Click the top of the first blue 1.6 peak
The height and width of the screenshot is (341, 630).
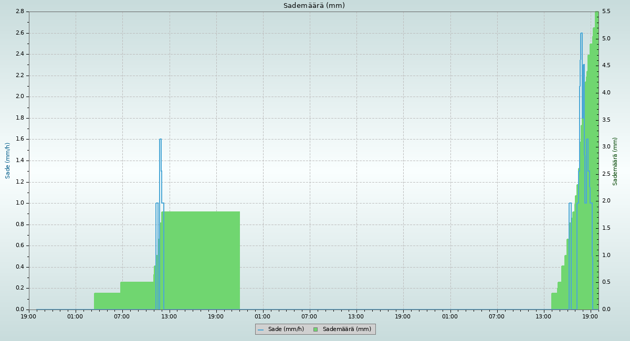tap(160, 140)
